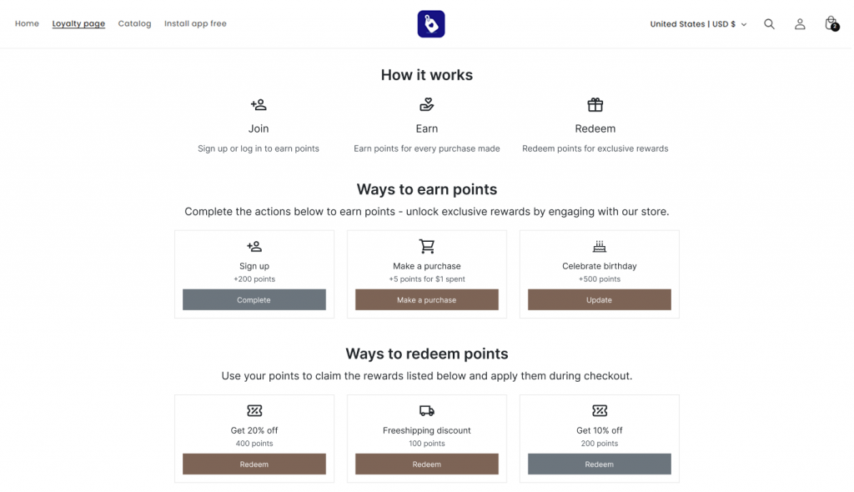854x492 pixels.
Task: Click the Update birthday button
Action: pyautogui.click(x=599, y=300)
